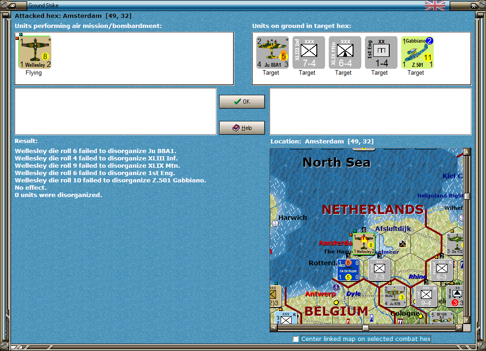Select the XLIII Inf corps target counter
Image resolution: width=486 pixels, height=351 pixels.
[x=309, y=52]
